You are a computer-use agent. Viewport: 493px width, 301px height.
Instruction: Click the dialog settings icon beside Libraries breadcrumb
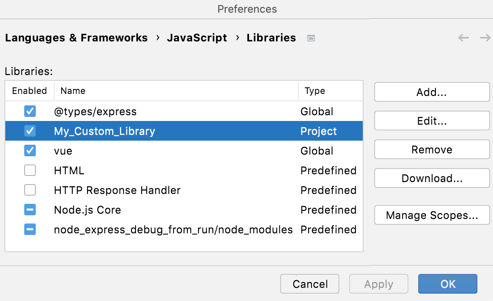click(311, 38)
